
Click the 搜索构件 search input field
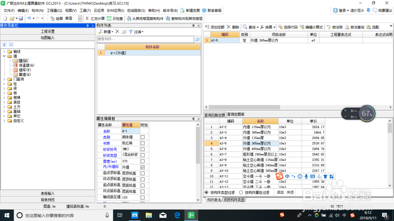(x=145, y=39)
